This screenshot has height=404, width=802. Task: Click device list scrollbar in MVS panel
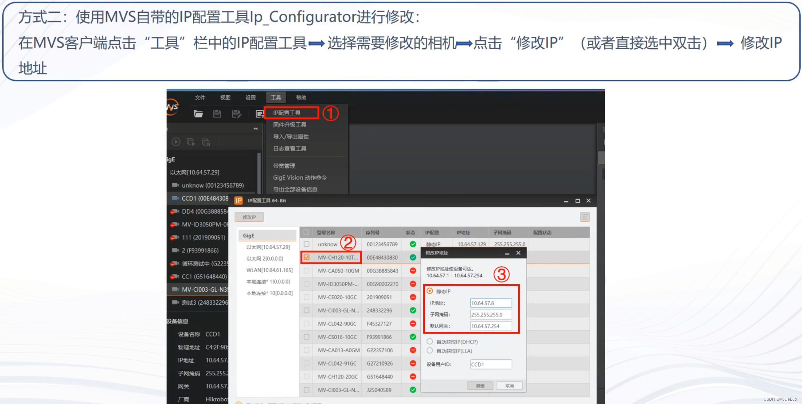(259, 173)
